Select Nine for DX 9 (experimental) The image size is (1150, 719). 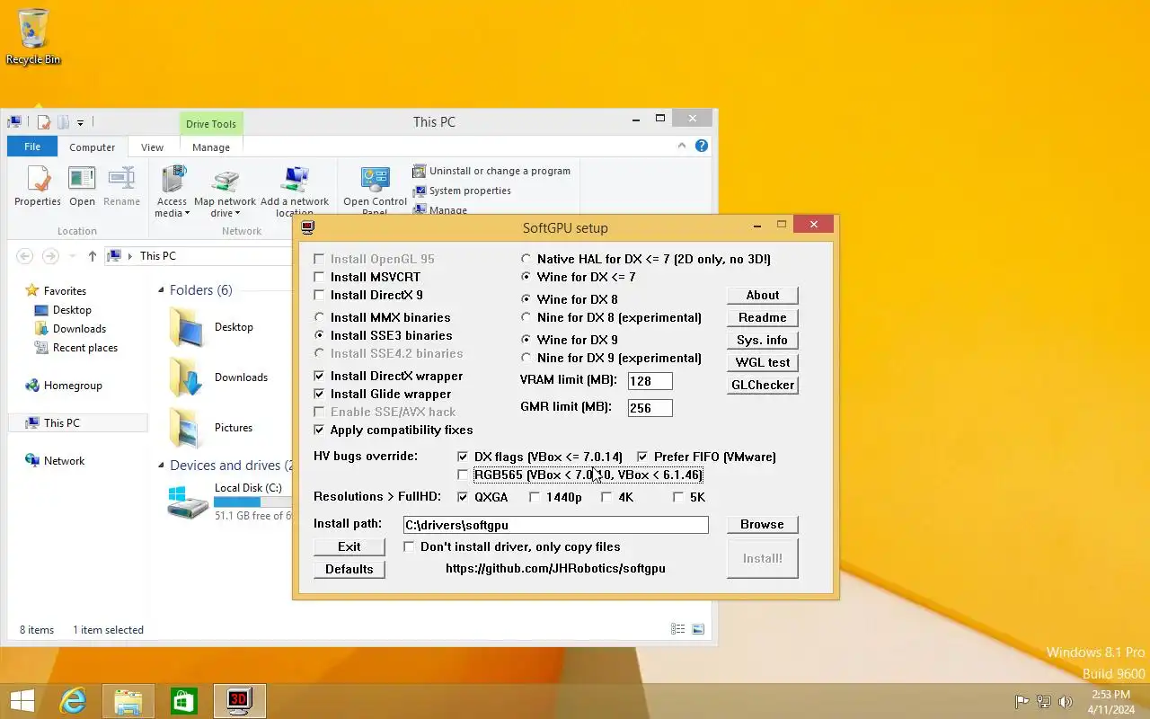tap(526, 358)
